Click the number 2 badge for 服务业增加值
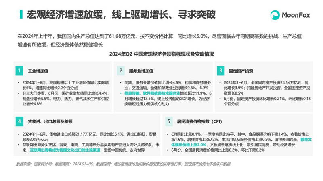Viewport: 323px width, 181px height. pyautogui.click(x=121, y=71)
